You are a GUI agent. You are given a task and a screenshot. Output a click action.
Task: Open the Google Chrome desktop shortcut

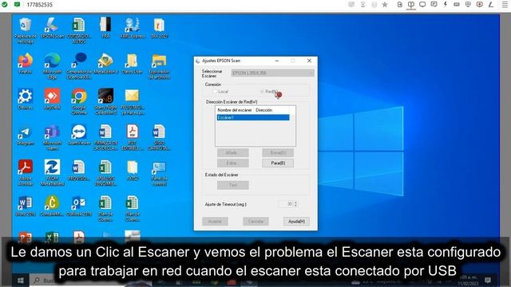pyautogui.click(x=79, y=101)
